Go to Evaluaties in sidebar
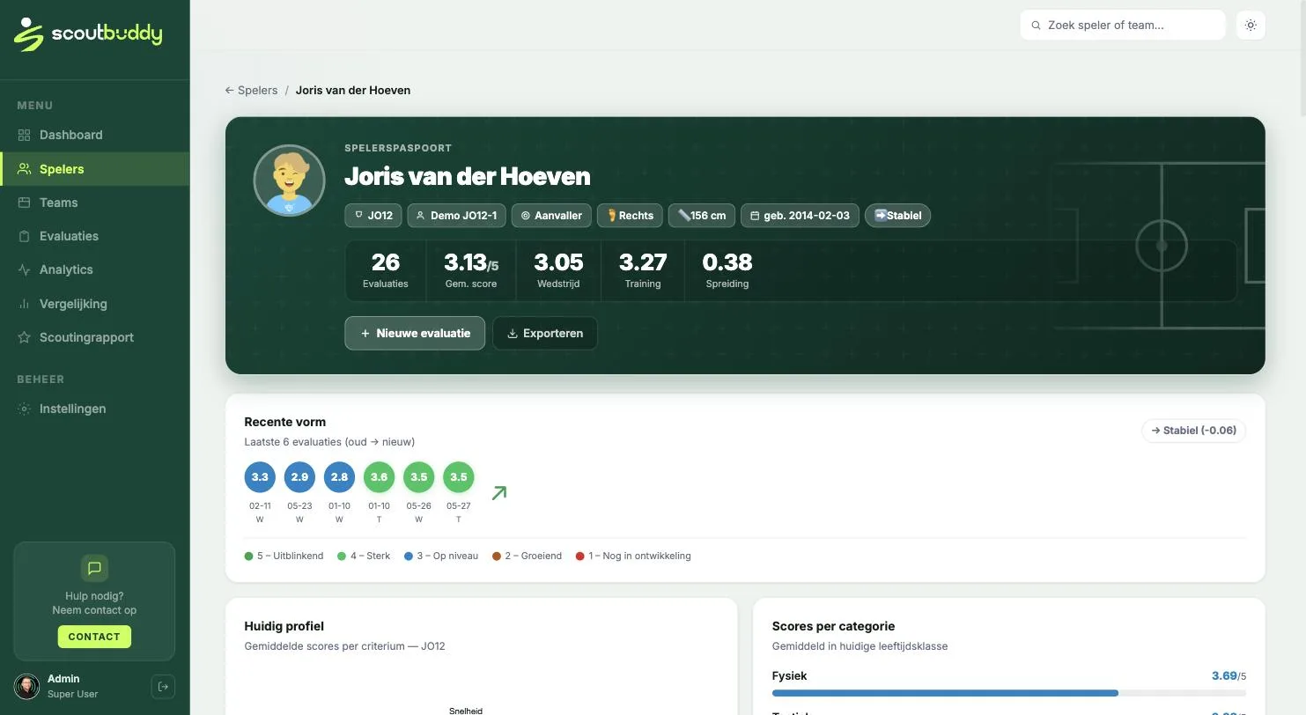The height and width of the screenshot is (715, 1306). click(94, 236)
